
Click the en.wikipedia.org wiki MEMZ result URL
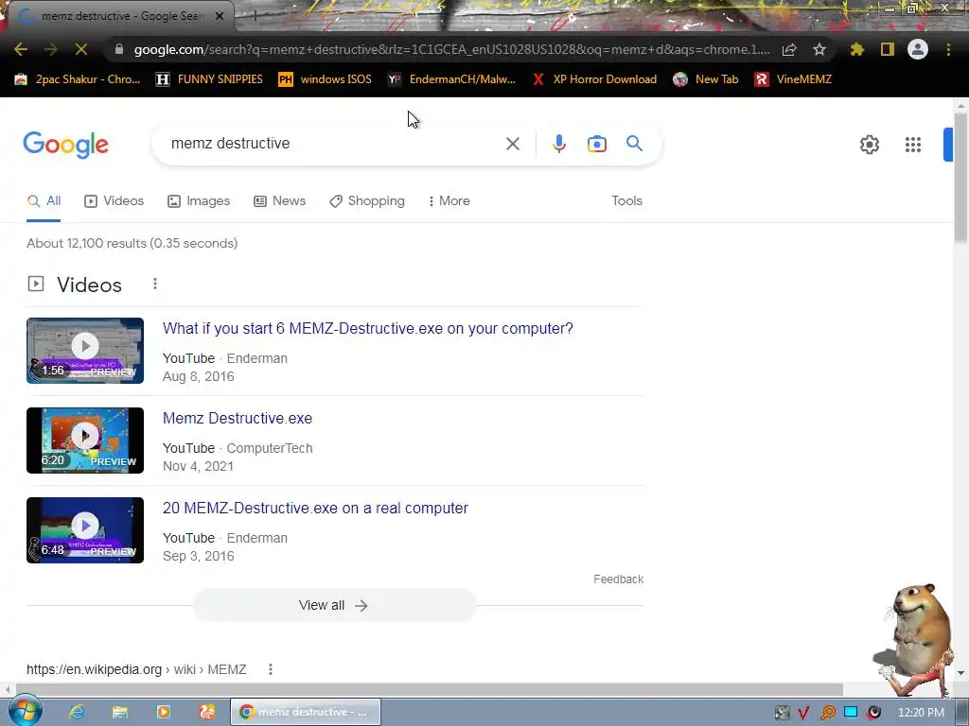pos(136,669)
